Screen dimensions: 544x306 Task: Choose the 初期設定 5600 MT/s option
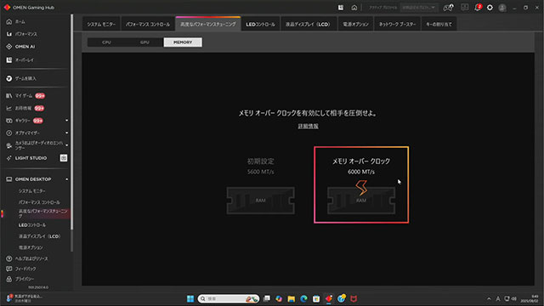click(261, 185)
